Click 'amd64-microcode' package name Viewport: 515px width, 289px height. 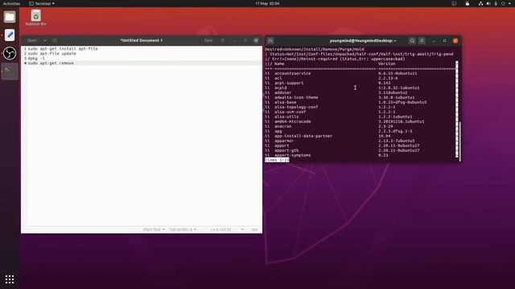tap(293, 121)
